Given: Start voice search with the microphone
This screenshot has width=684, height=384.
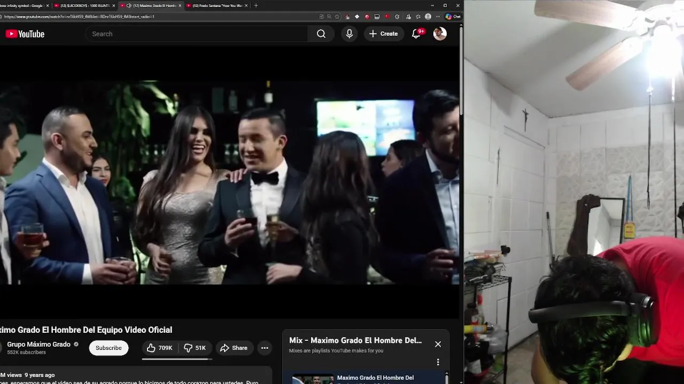Looking at the screenshot, I should [349, 34].
